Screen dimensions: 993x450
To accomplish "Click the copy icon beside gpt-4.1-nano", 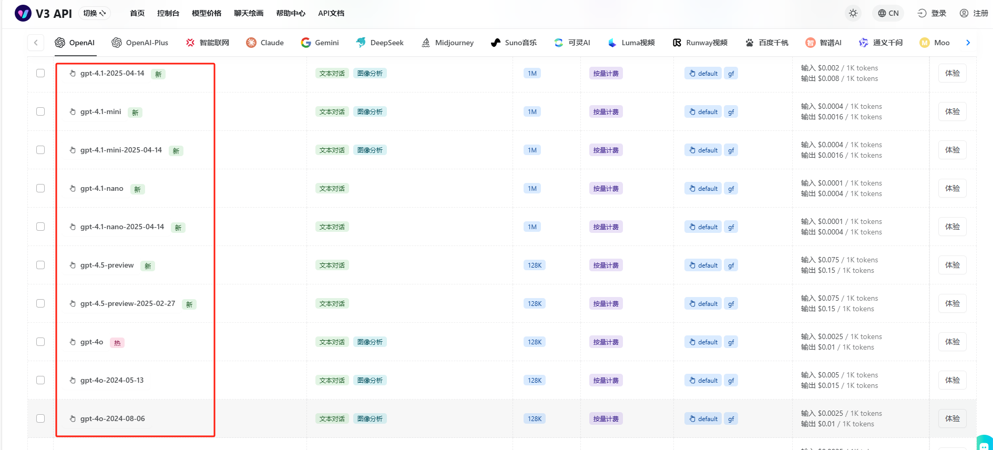I will click(73, 188).
